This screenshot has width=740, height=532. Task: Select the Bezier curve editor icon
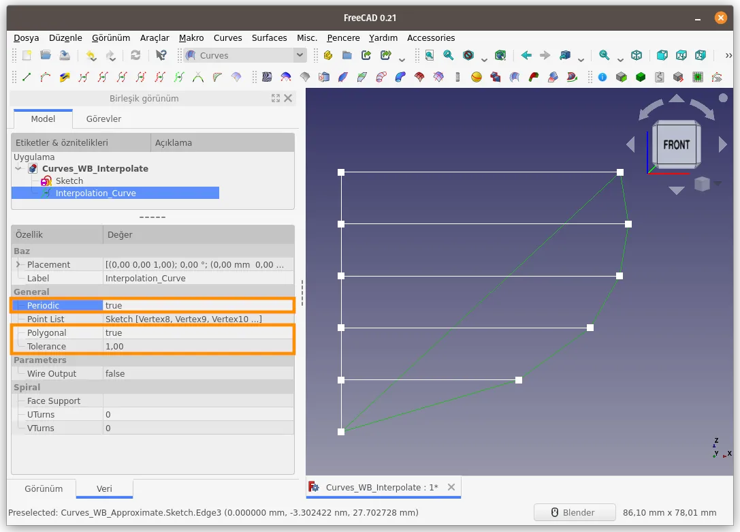click(x=46, y=77)
